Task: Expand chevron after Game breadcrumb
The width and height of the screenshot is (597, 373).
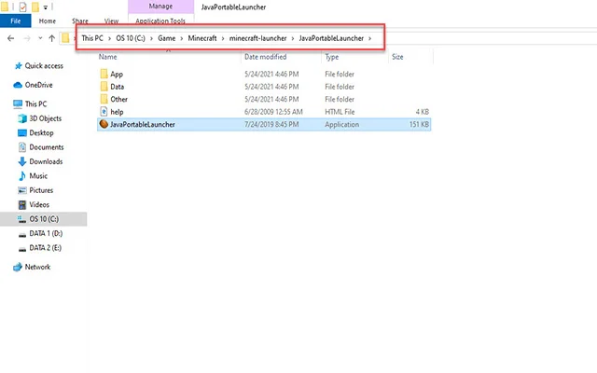Action: (182, 38)
